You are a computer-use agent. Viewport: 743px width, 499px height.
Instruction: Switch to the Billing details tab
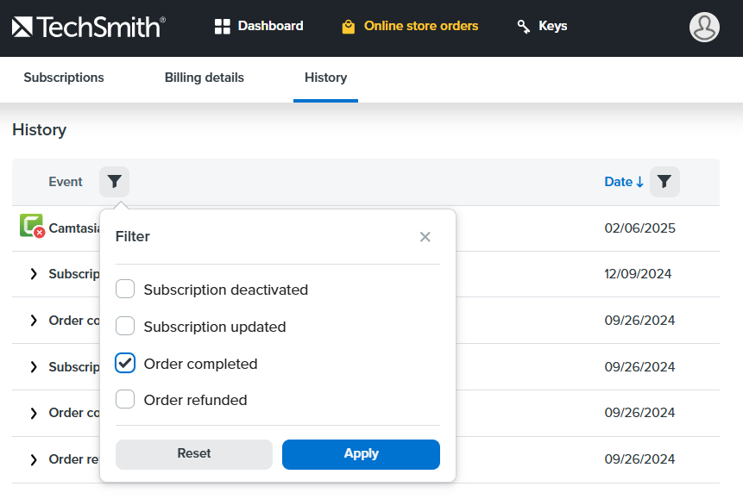click(x=205, y=78)
